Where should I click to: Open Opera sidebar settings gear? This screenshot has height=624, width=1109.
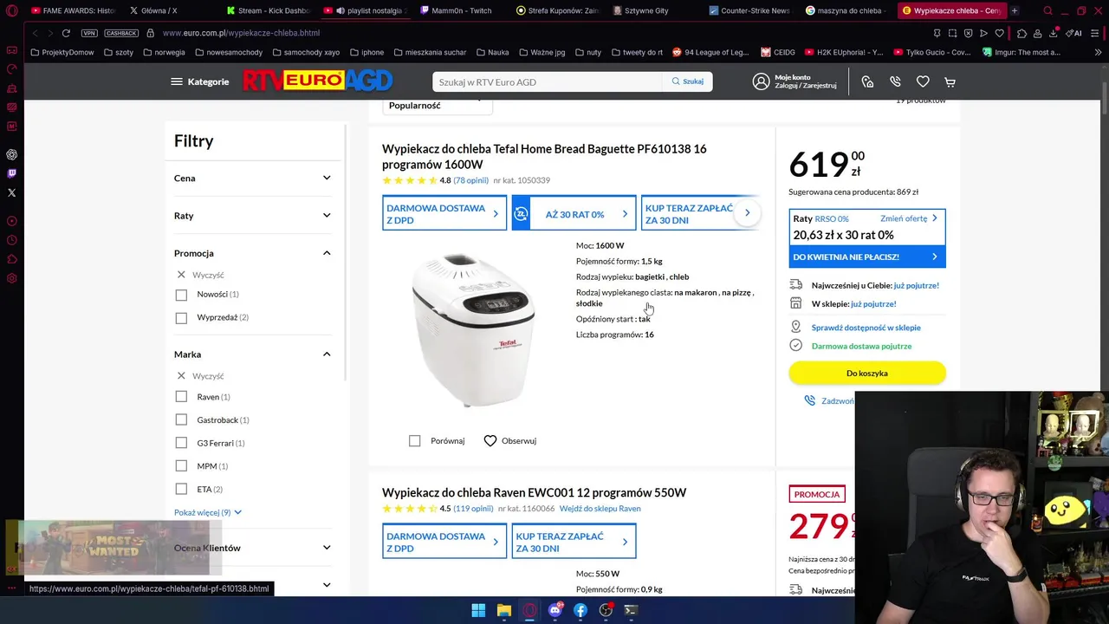click(x=11, y=278)
